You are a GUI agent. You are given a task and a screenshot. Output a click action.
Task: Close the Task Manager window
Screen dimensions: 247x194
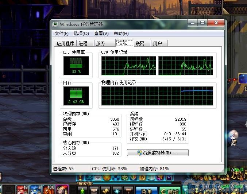coord(216,23)
